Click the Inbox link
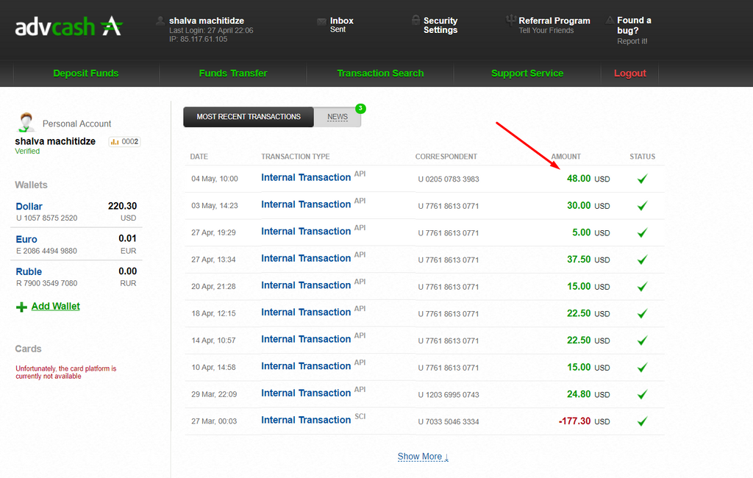This screenshot has width=753, height=478. coord(341,21)
